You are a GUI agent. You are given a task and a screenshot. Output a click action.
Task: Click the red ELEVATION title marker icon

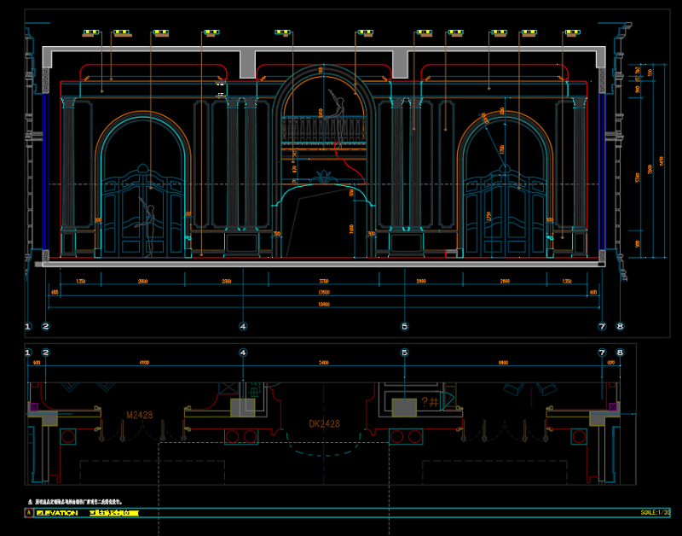(x=28, y=513)
